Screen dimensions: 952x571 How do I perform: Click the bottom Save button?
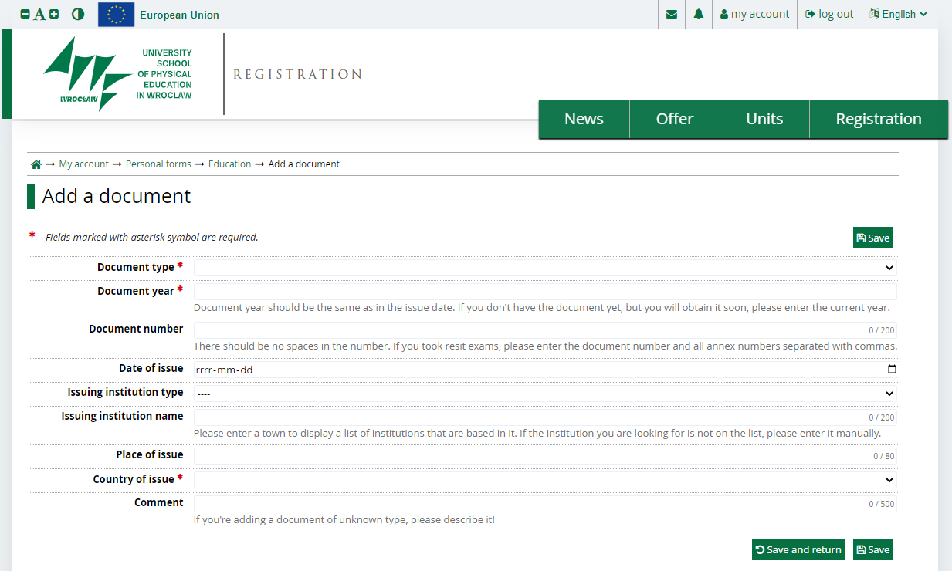coord(873,549)
